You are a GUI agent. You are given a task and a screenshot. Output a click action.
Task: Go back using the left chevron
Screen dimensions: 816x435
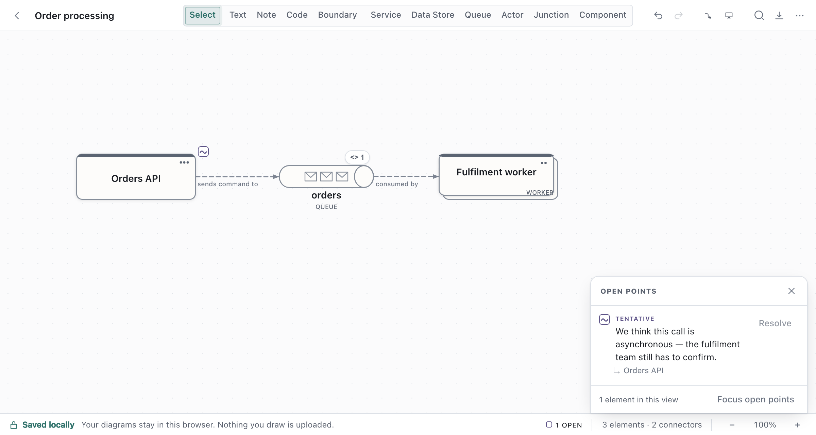click(17, 16)
